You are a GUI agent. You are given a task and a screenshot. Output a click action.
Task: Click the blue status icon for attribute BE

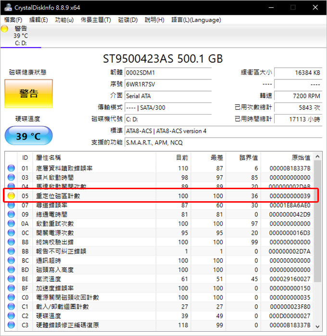[x=11, y=279]
